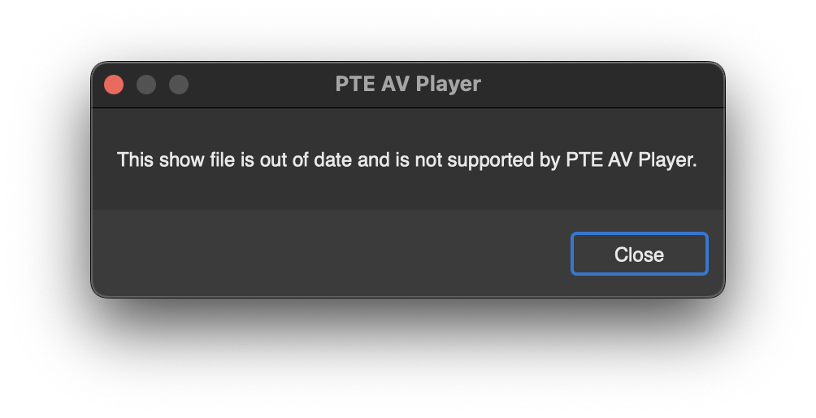Close the PTE AV Player dialog via red dot
The image size is (816, 418).
pyautogui.click(x=114, y=85)
